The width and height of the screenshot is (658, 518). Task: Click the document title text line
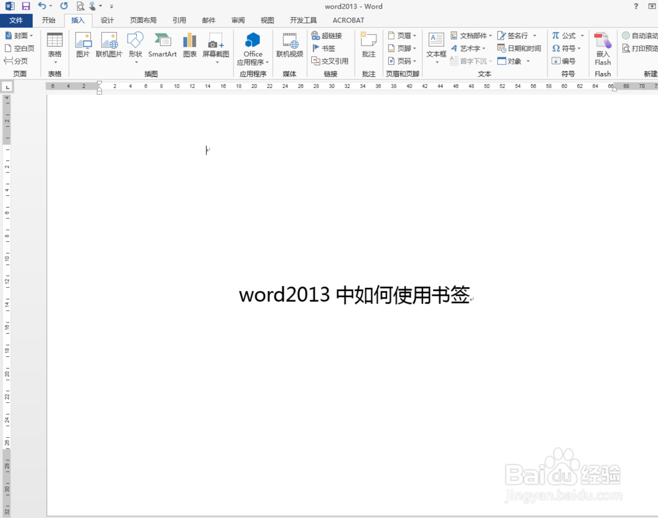(356, 294)
